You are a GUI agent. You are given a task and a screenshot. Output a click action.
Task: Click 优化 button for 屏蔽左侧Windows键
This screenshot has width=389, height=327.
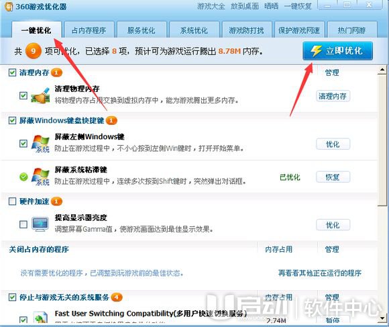click(x=333, y=144)
